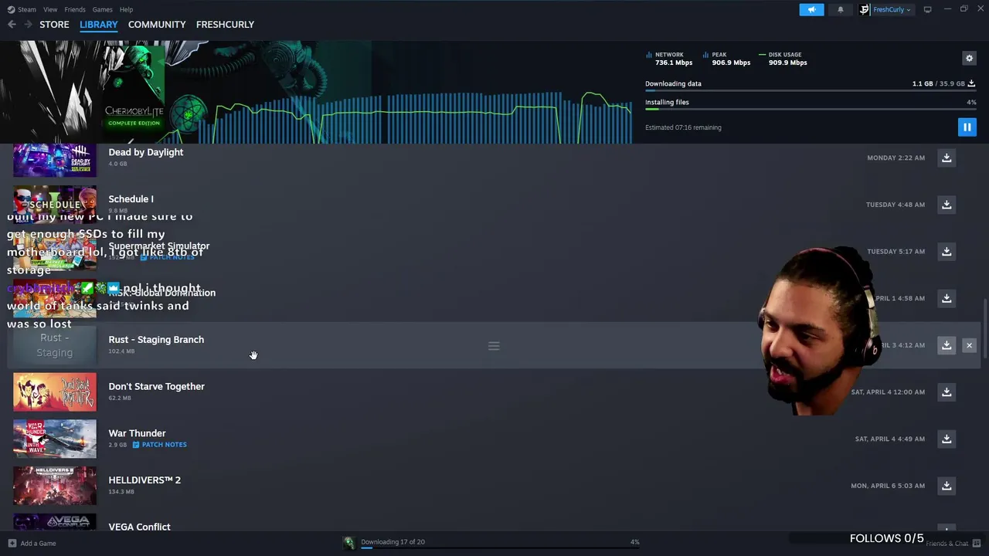Screen dimensions: 989x556
Task: Click the TUESDAY 4:48 AM schedule time
Action: [895, 205]
